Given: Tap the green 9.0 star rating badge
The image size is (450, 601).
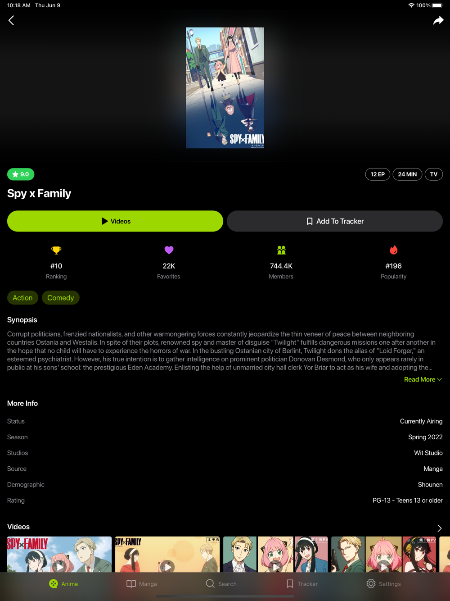Looking at the screenshot, I should (x=21, y=174).
